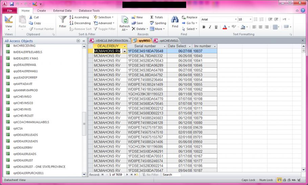Open the Arial font name dropdown
This screenshot has height=185, width=308.
click(x=236, y=19)
